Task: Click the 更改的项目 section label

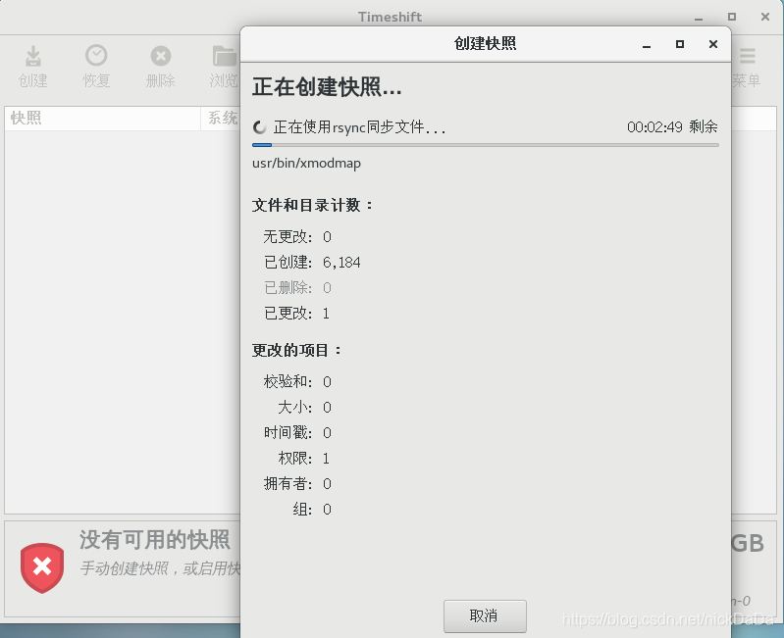Action: (x=296, y=351)
